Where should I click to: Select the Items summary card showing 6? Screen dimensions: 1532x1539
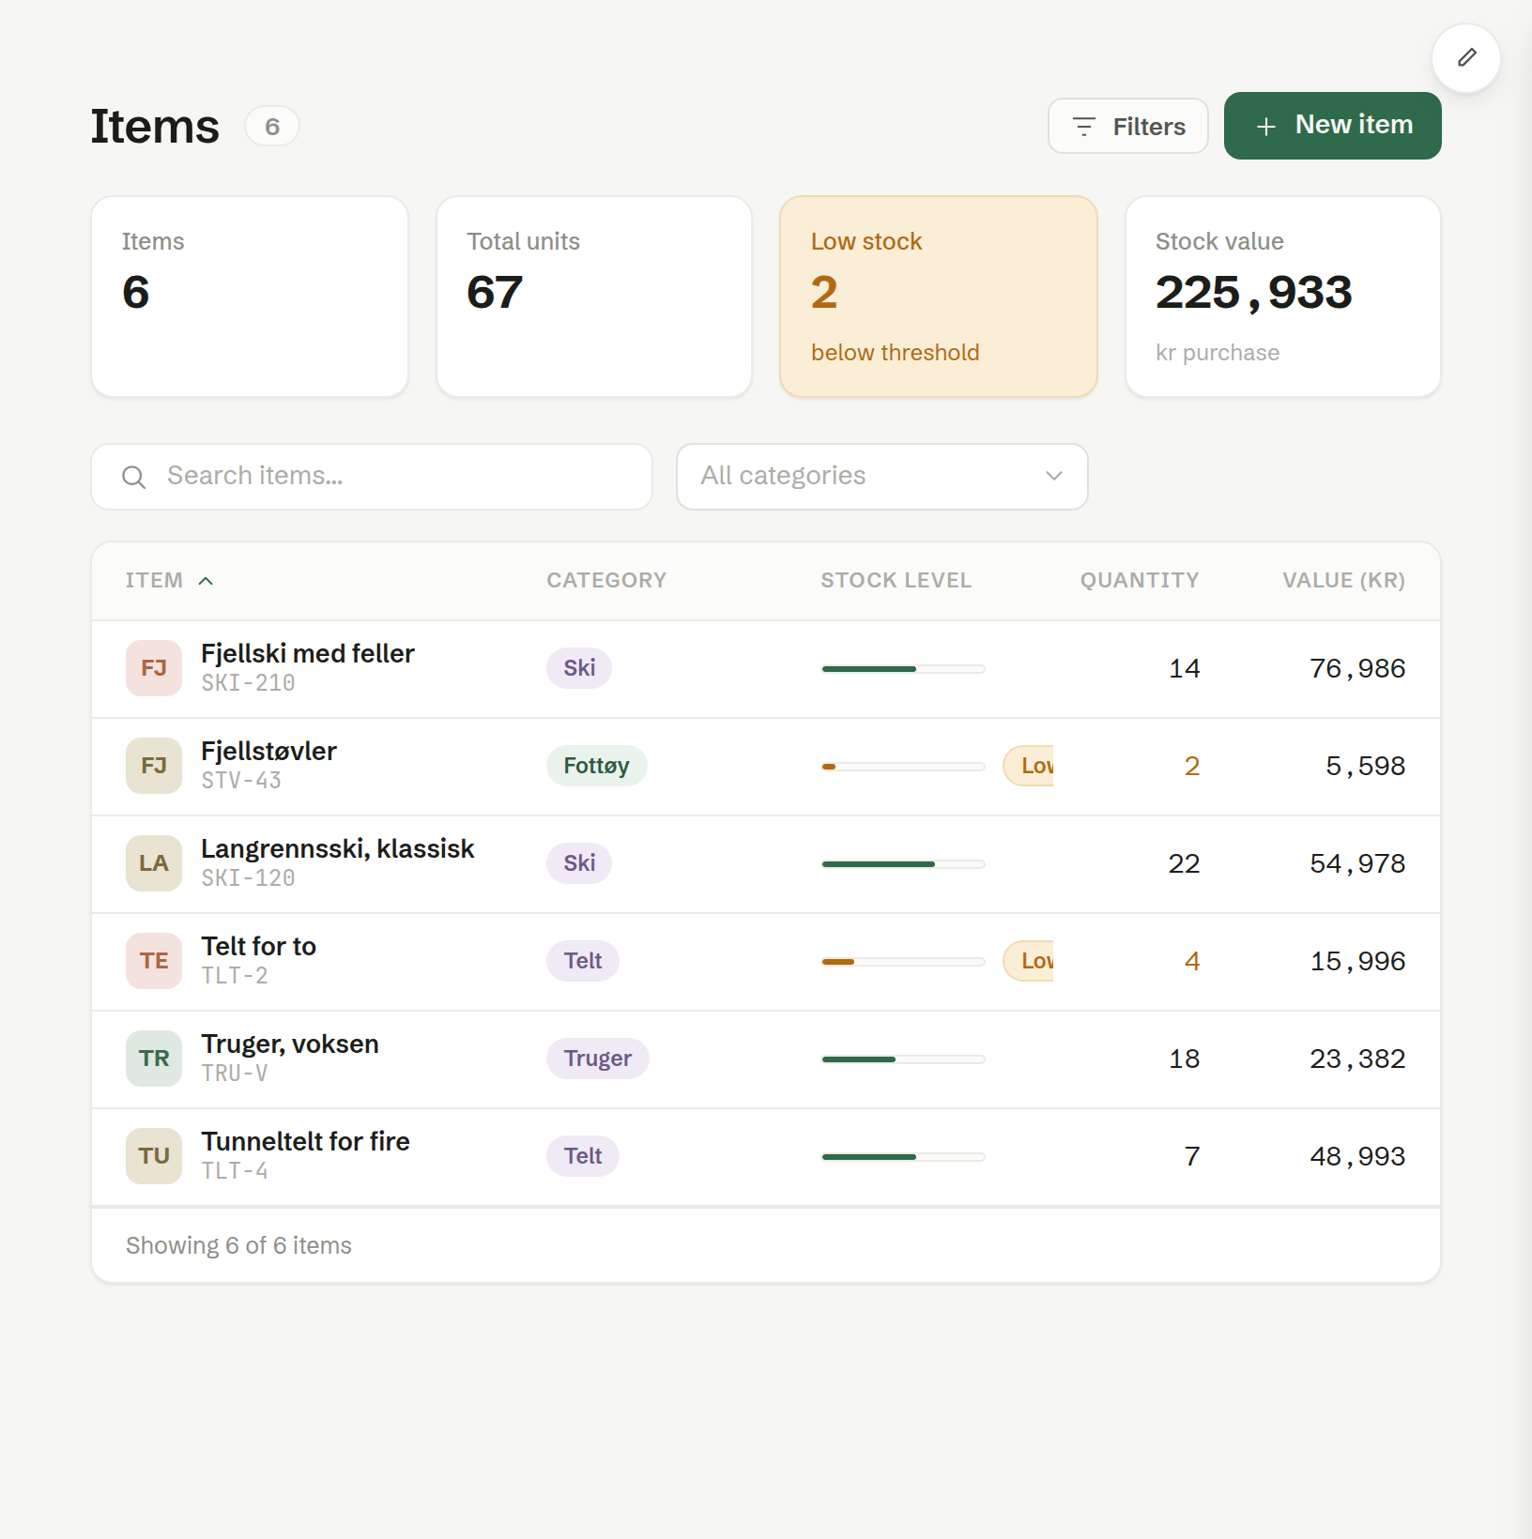[250, 297]
